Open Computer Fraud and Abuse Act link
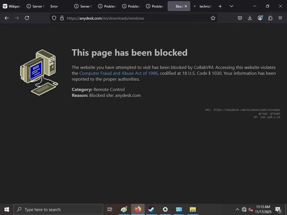Image resolution: width=287 pixels, height=215 pixels. pyautogui.click(x=119, y=73)
